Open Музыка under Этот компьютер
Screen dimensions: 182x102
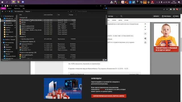pos(8,54)
